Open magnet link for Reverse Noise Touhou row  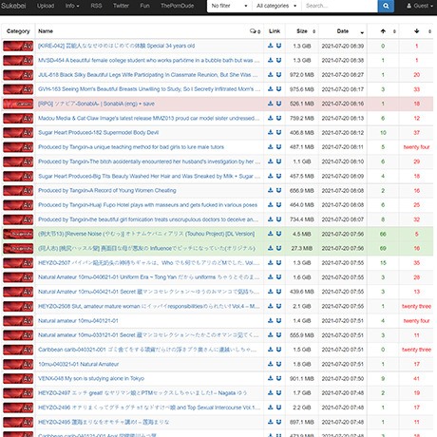coord(278,234)
